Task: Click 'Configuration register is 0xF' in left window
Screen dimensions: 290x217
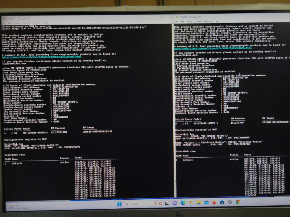Action: tap(25, 139)
